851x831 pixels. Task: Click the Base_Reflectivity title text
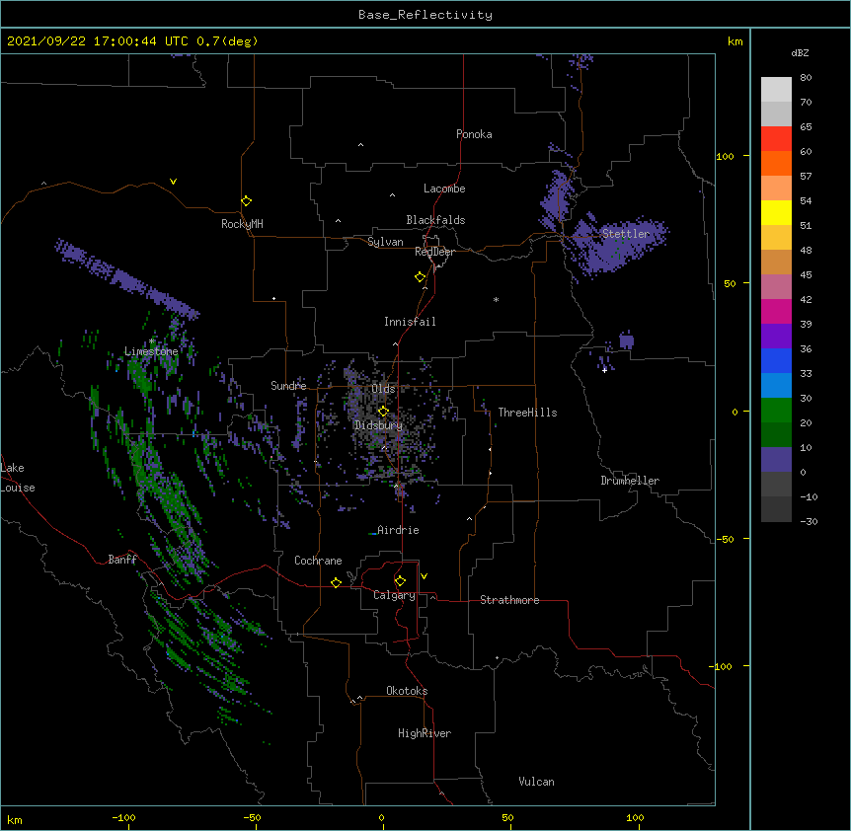pyautogui.click(x=425, y=15)
